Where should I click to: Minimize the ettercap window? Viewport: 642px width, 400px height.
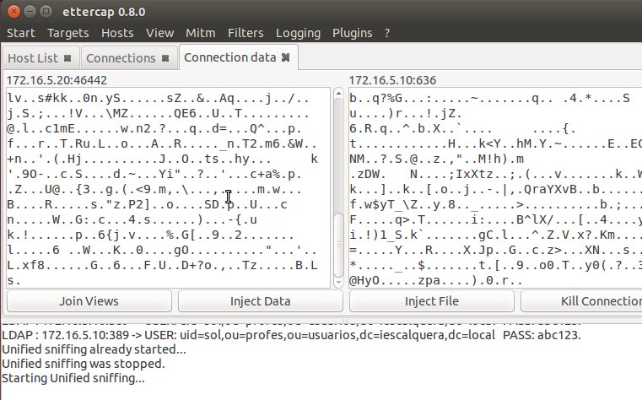pyautogui.click(x=30, y=11)
